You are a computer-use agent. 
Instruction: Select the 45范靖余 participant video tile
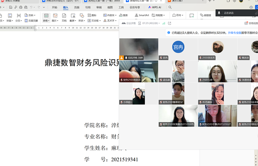click(x=218, y=93)
